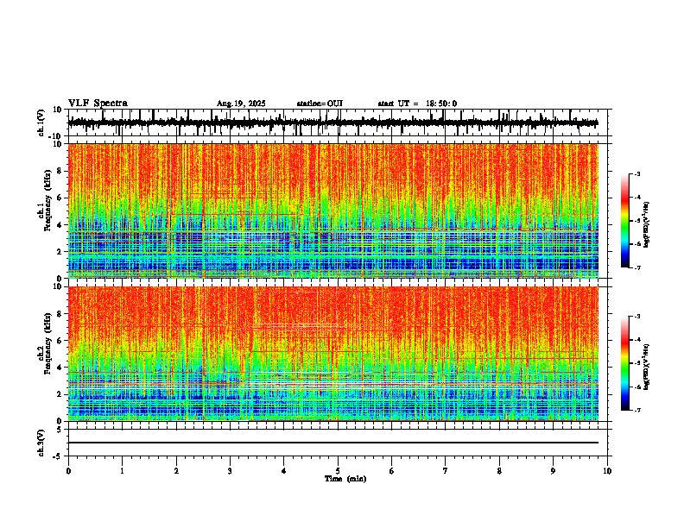
Task: Click time axis tick label "1"
Action: [122, 471]
